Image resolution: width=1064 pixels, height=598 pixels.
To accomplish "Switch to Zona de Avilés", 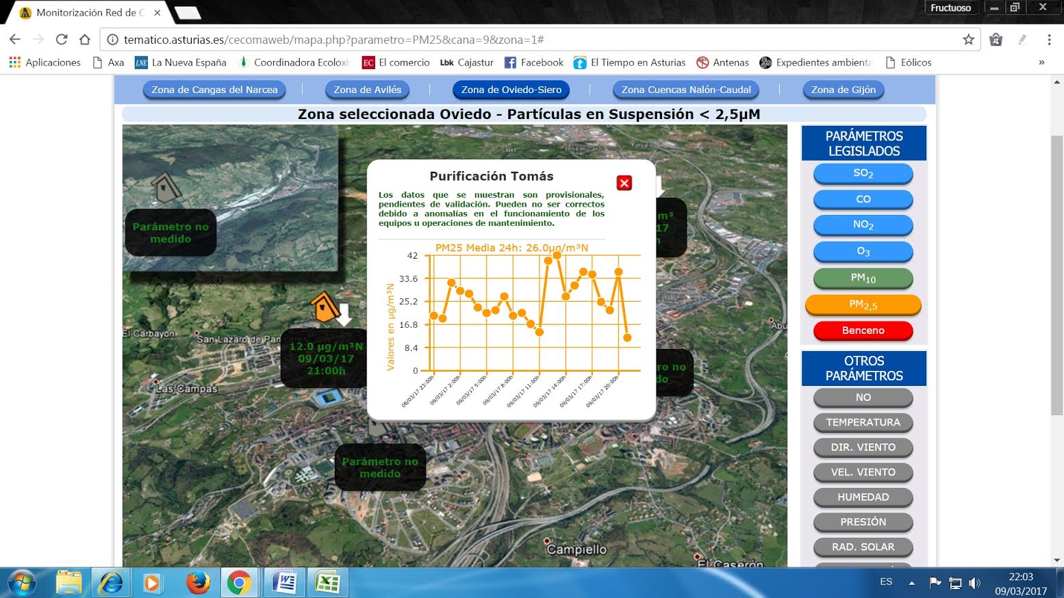I will (x=367, y=90).
